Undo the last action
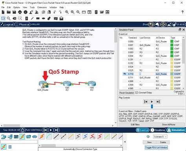The image size is (186, 151). [55, 12]
